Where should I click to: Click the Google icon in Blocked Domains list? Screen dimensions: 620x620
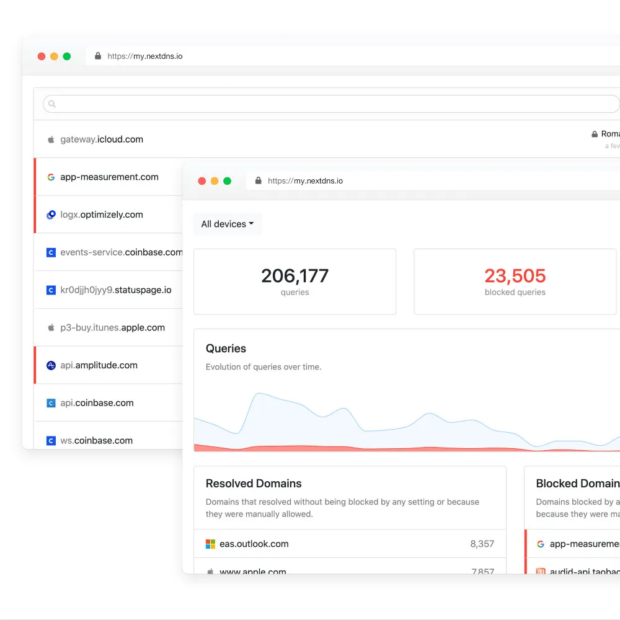(x=541, y=544)
